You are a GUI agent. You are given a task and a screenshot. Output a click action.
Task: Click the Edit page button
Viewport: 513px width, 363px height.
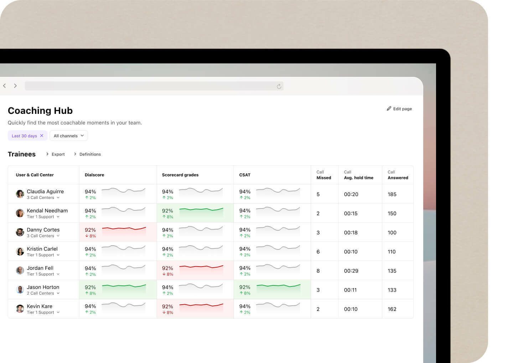(x=399, y=109)
